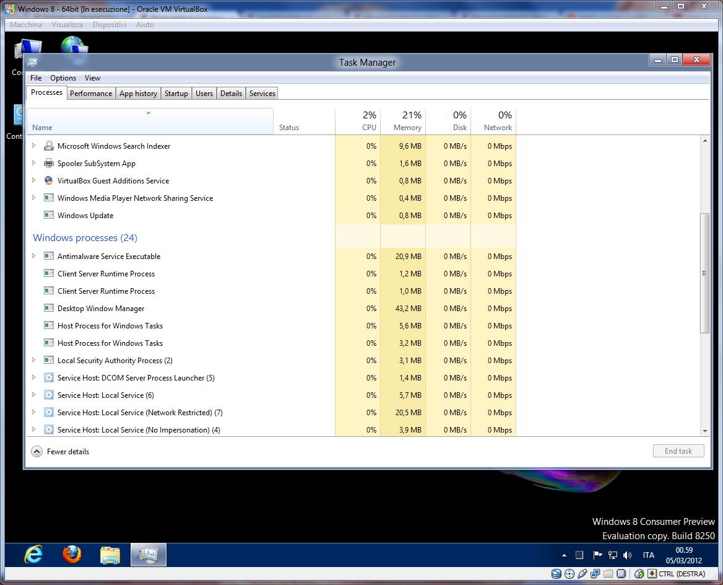Click the ITA input language indicator
723x585 pixels.
(648, 555)
